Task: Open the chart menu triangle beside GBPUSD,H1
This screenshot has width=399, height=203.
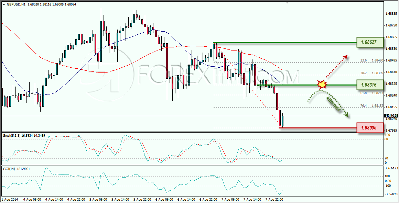Action: pos(3,4)
